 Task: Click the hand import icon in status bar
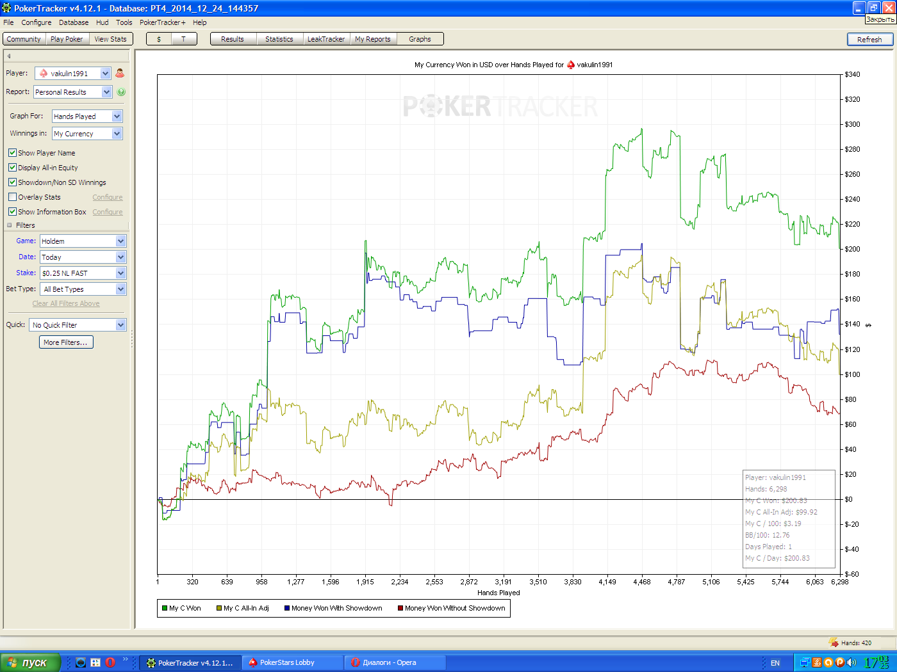pos(834,643)
